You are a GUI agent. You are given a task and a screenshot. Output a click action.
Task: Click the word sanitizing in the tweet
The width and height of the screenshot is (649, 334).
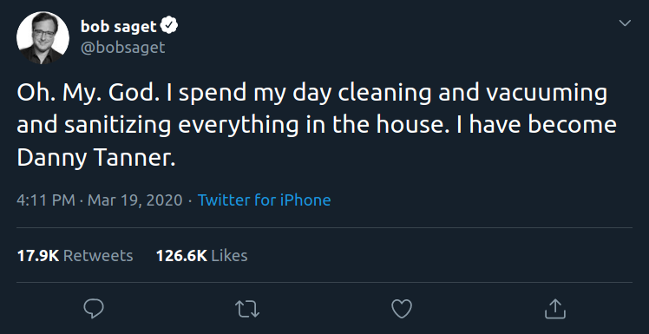pos(117,126)
